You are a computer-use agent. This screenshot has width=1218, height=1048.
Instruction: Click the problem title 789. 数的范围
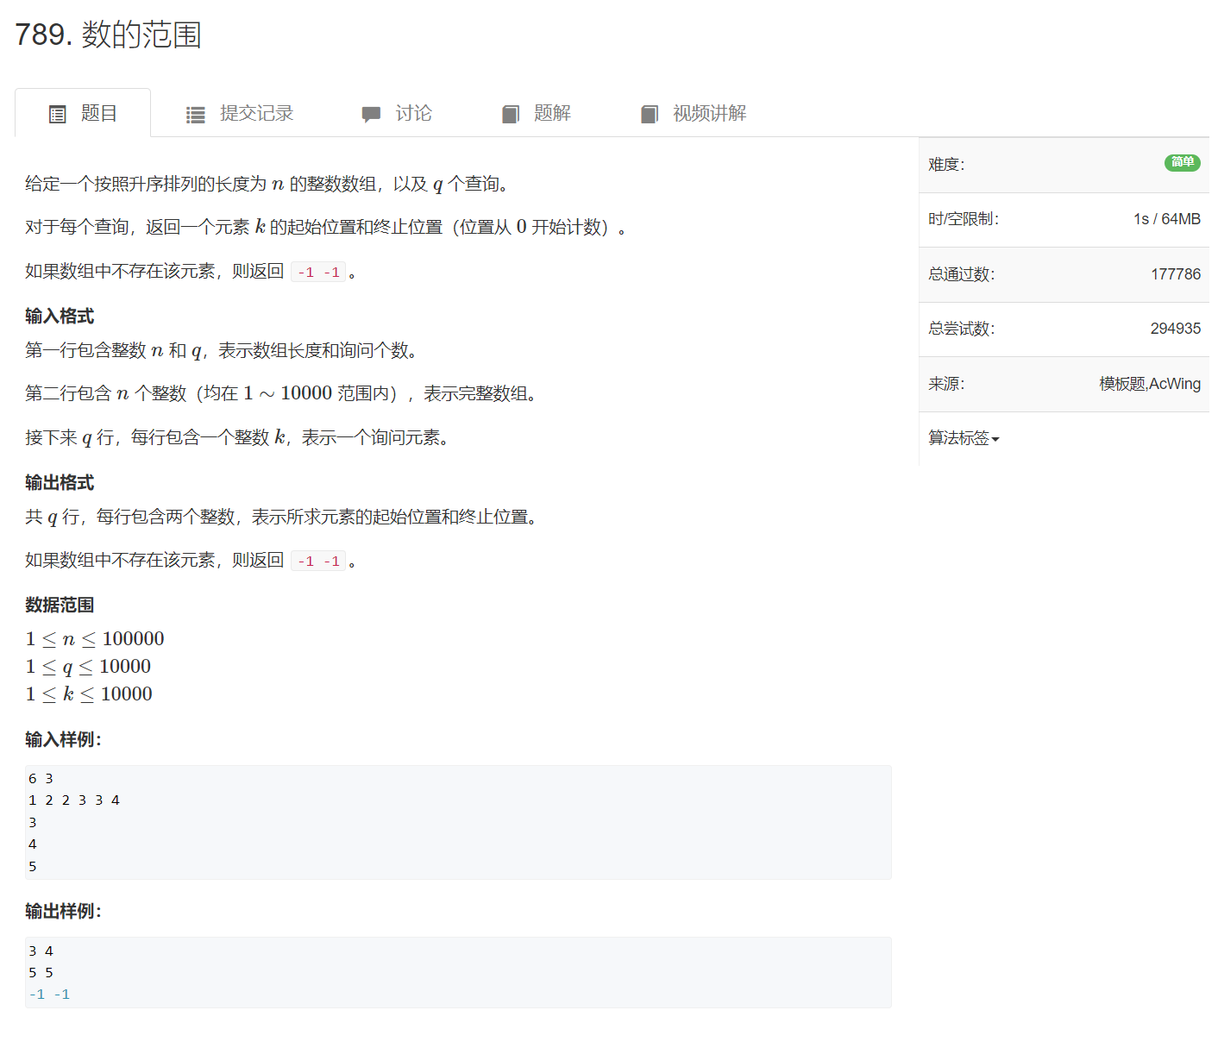[x=109, y=35]
